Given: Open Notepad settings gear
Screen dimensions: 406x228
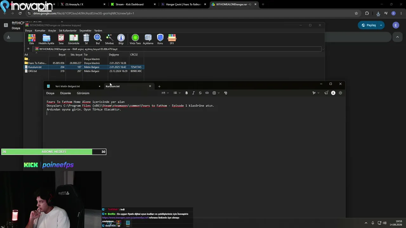Looking at the screenshot, I should click(x=340, y=93).
